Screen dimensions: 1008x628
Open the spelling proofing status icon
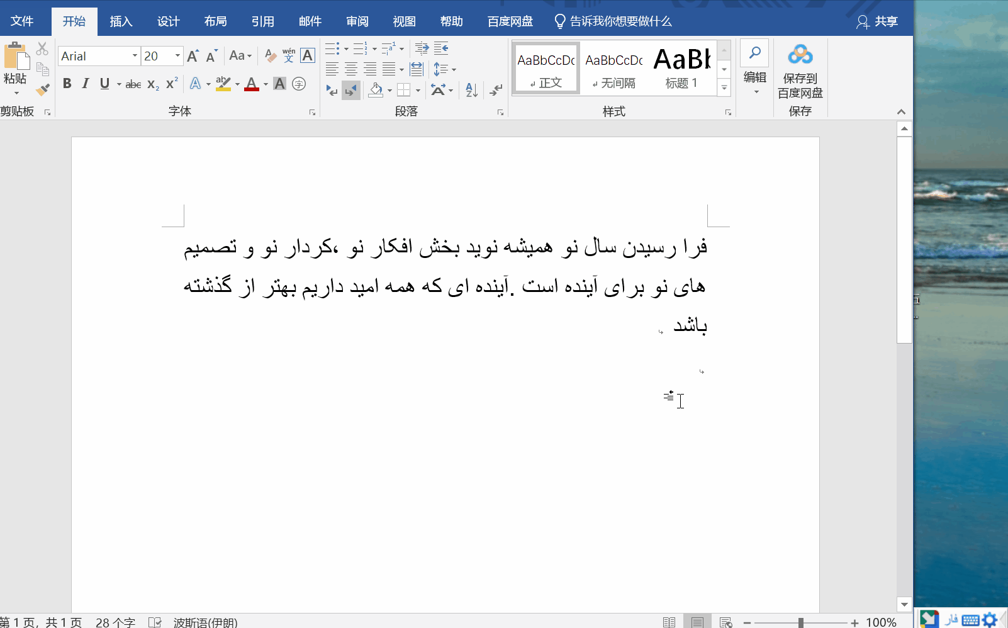(x=155, y=622)
